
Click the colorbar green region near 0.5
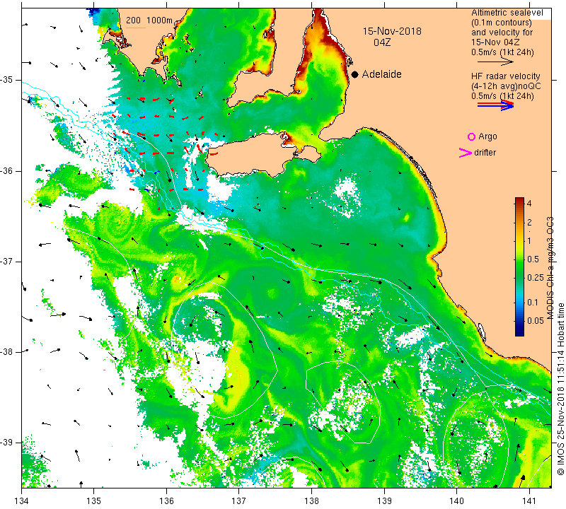519,259
